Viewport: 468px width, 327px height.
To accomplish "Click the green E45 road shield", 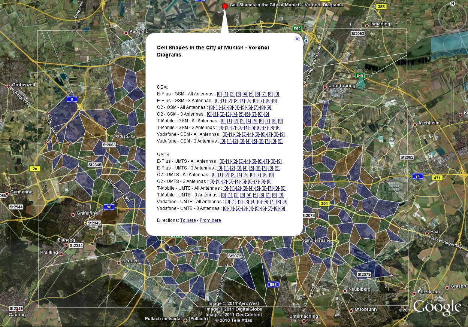I will coord(360,75).
